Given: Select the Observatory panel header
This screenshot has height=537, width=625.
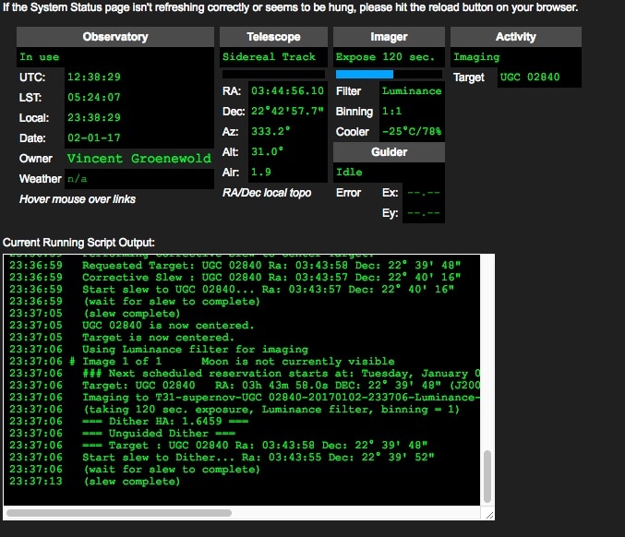Looking at the screenshot, I should (115, 37).
